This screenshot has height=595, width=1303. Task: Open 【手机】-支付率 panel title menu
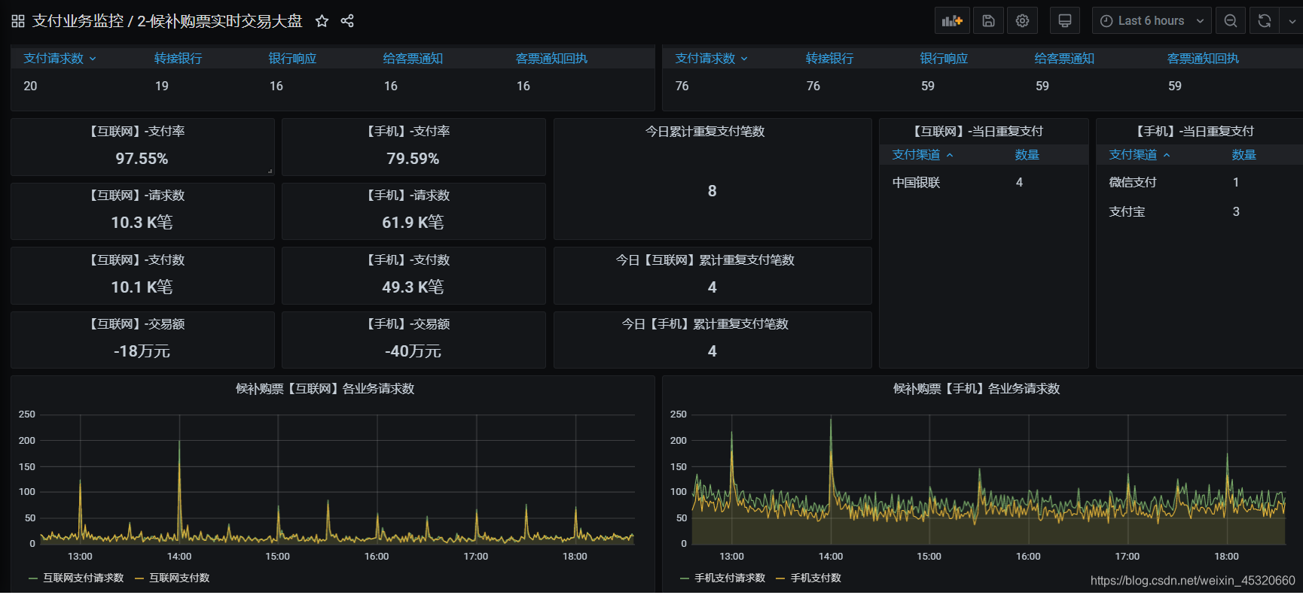[x=407, y=132]
